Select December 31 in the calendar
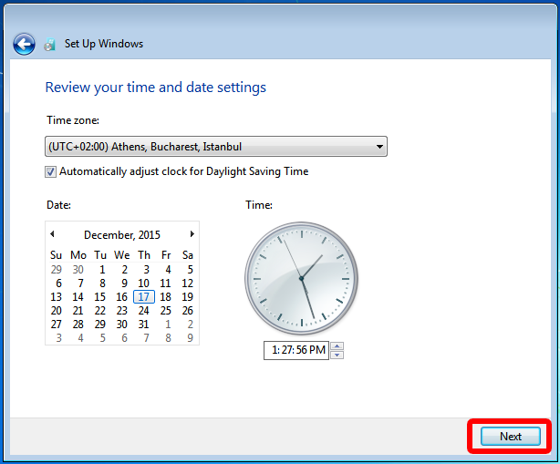Viewport: 560px width, 464px height. [143, 325]
